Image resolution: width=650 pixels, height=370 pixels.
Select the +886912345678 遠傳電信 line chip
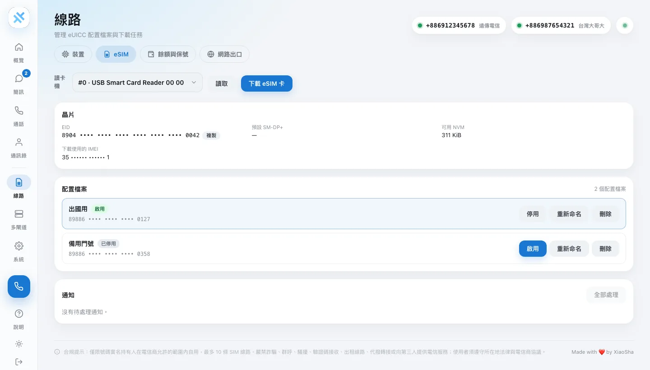pyautogui.click(x=459, y=26)
